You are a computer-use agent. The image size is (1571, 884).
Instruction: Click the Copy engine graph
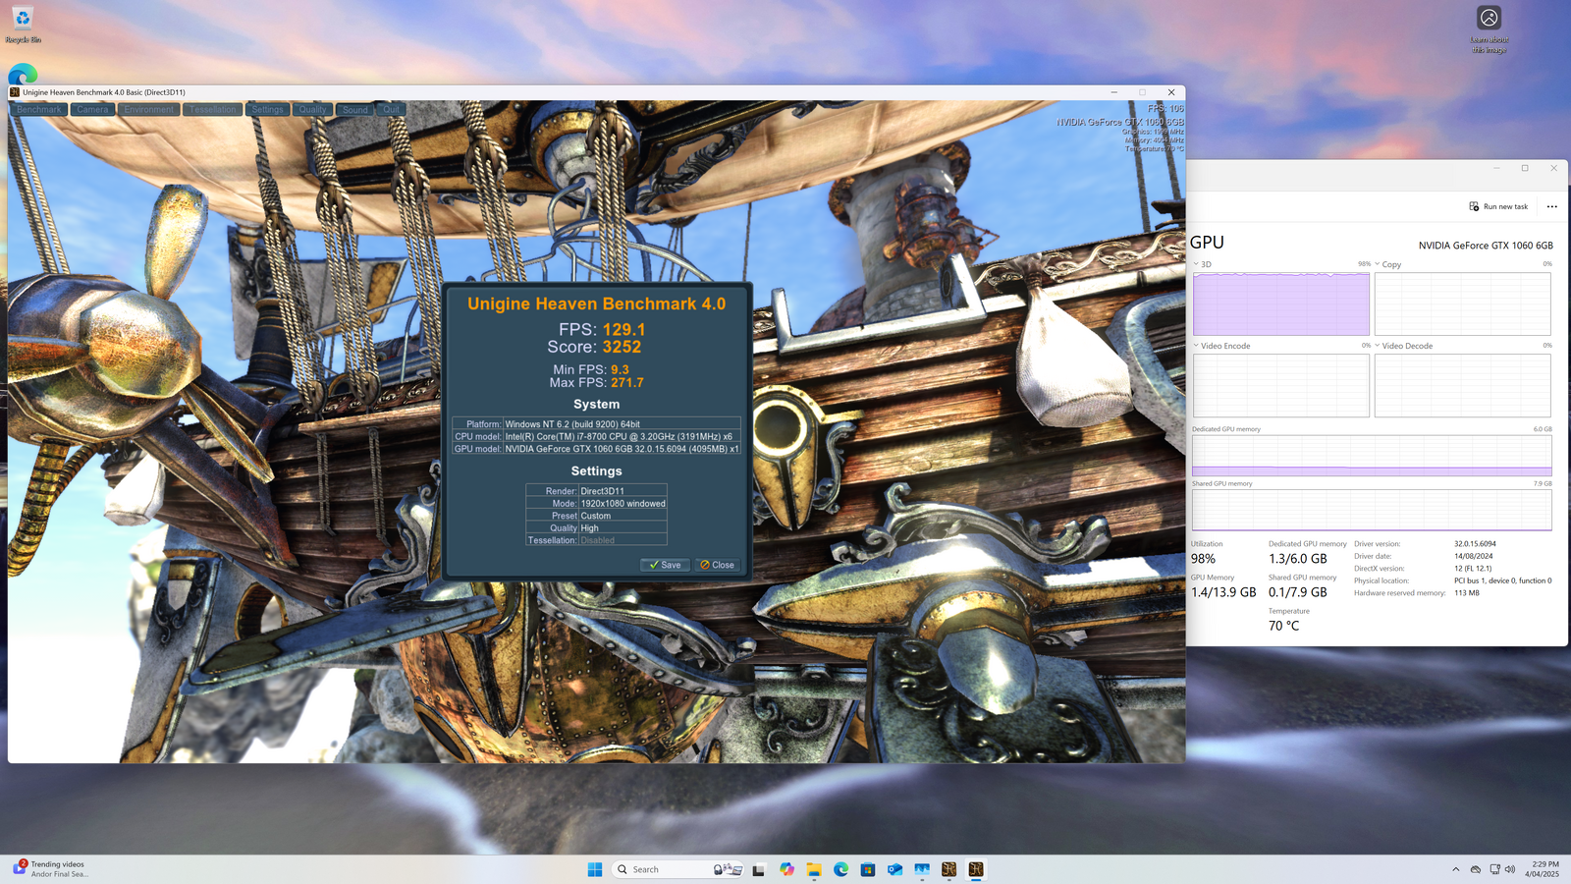[1462, 304]
